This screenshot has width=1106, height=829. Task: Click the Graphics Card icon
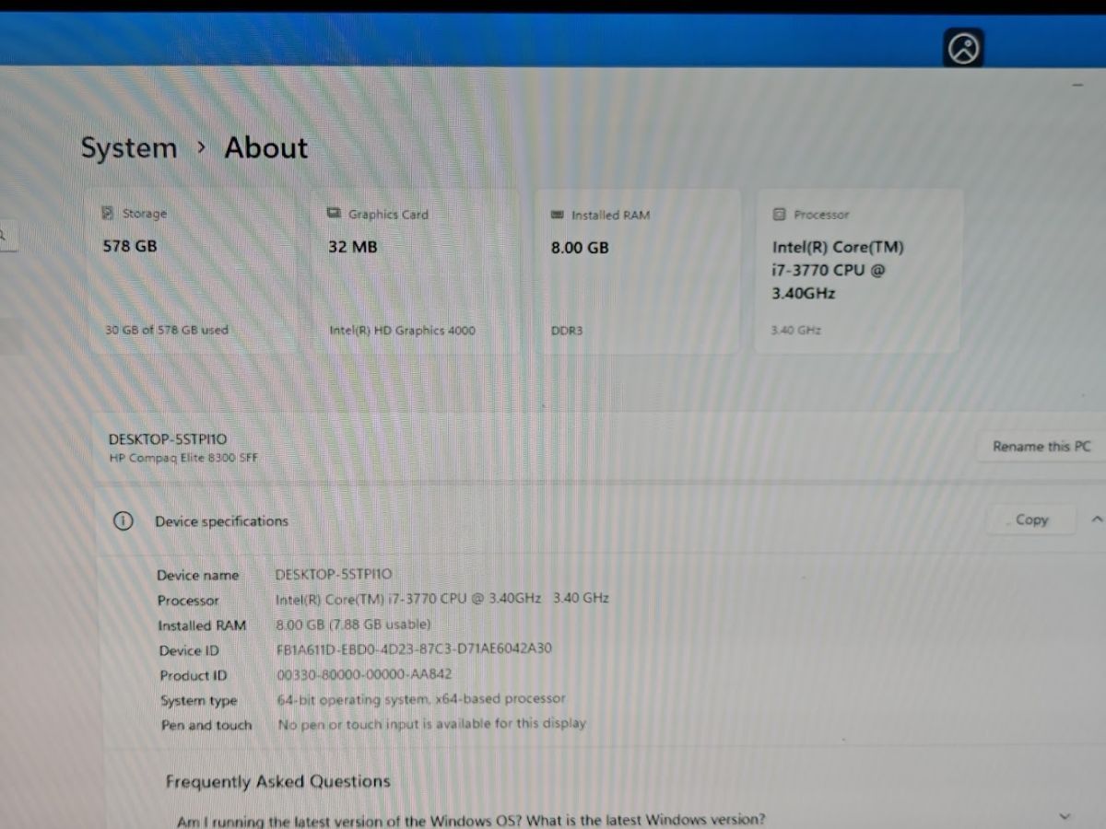[x=334, y=214]
